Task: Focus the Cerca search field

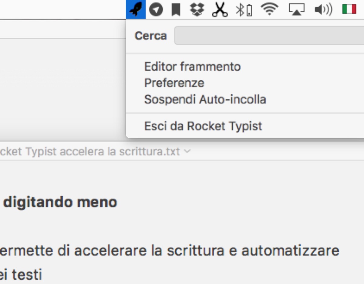Action: click(269, 36)
